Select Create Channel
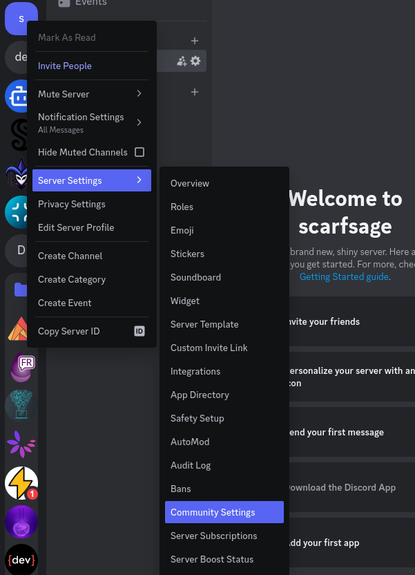Image resolution: width=415 pixels, height=575 pixels. pyautogui.click(x=92, y=256)
